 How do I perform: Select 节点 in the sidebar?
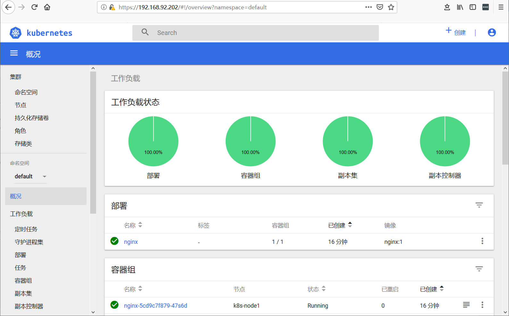coord(21,105)
